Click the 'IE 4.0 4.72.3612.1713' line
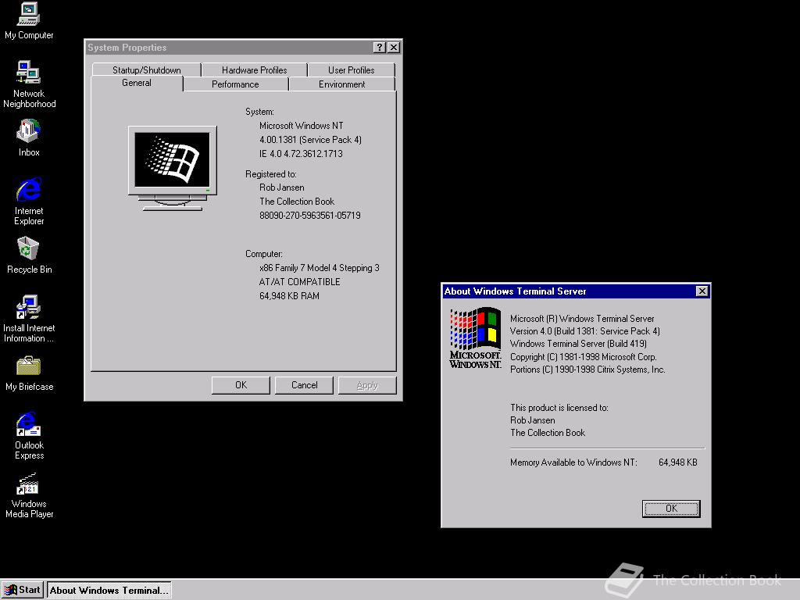800x600 pixels. click(301, 154)
